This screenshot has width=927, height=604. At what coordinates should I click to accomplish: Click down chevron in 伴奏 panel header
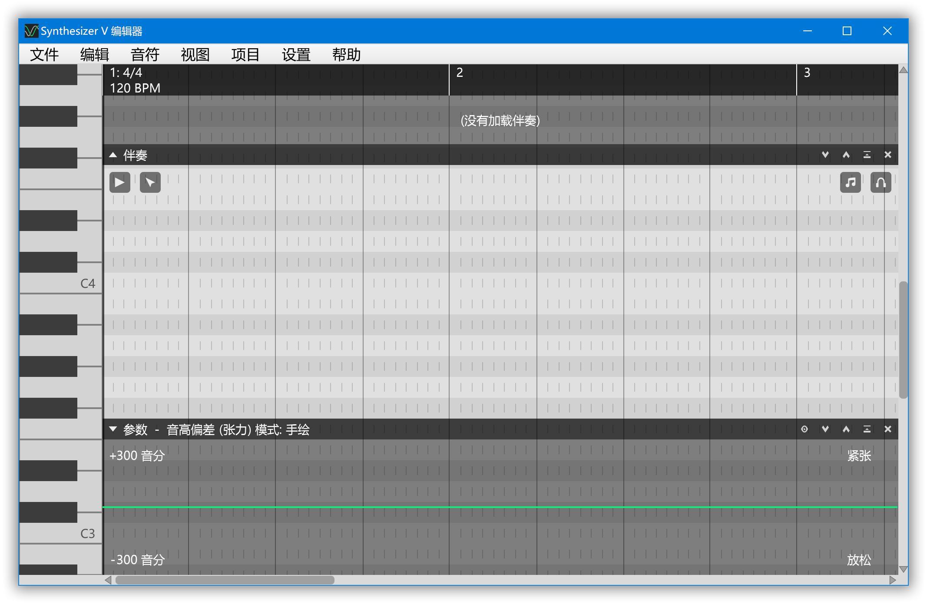coord(825,155)
